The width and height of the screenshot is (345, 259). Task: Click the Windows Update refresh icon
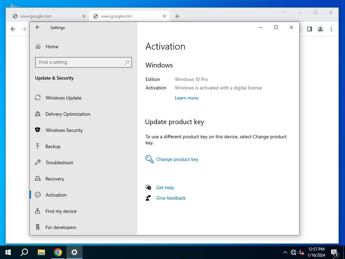38,97
